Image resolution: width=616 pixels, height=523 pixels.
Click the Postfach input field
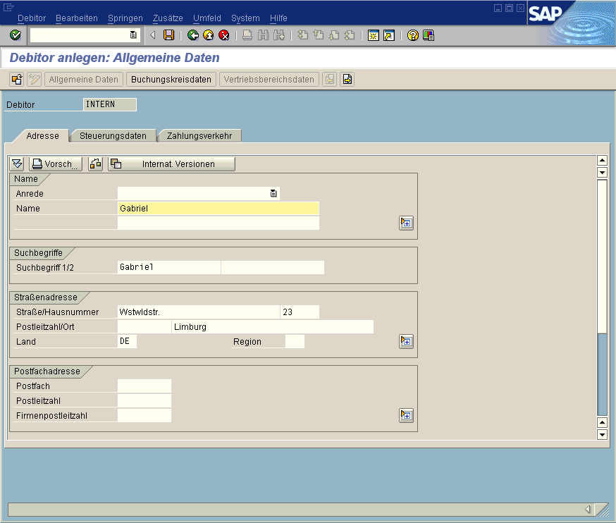144,386
